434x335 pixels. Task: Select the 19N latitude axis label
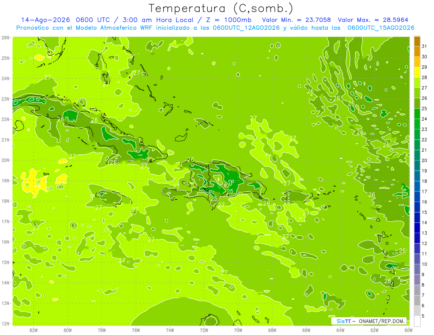pos(5,180)
